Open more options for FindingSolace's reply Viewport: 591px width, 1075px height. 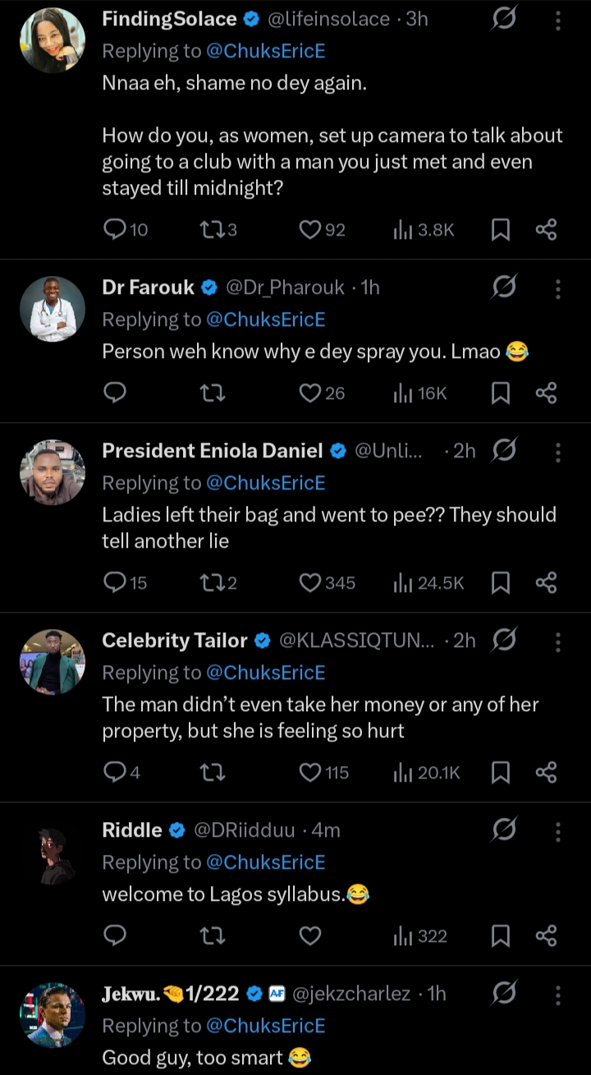coord(558,21)
